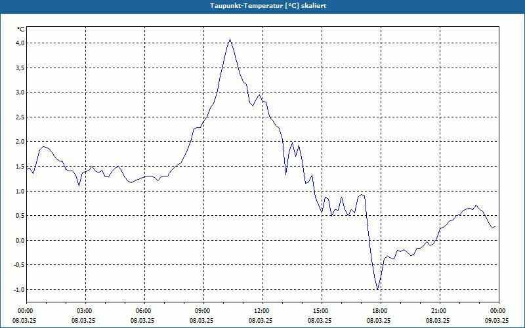Click the 0,0 y-axis label
This screenshot has height=328, width=525.
coord(20,240)
